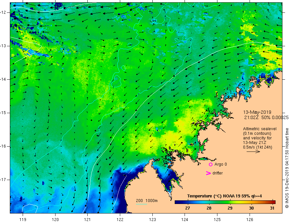Image resolution: width=289 pixels, height=223 pixels.
Task: Click the '27' color bar label
Action: (x=188, y=208)
